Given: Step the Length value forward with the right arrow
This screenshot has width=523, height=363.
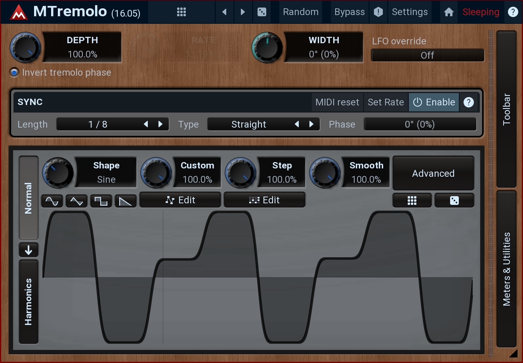Looking at the screenshot, I should pyautogui.click(x=160, y=124).
